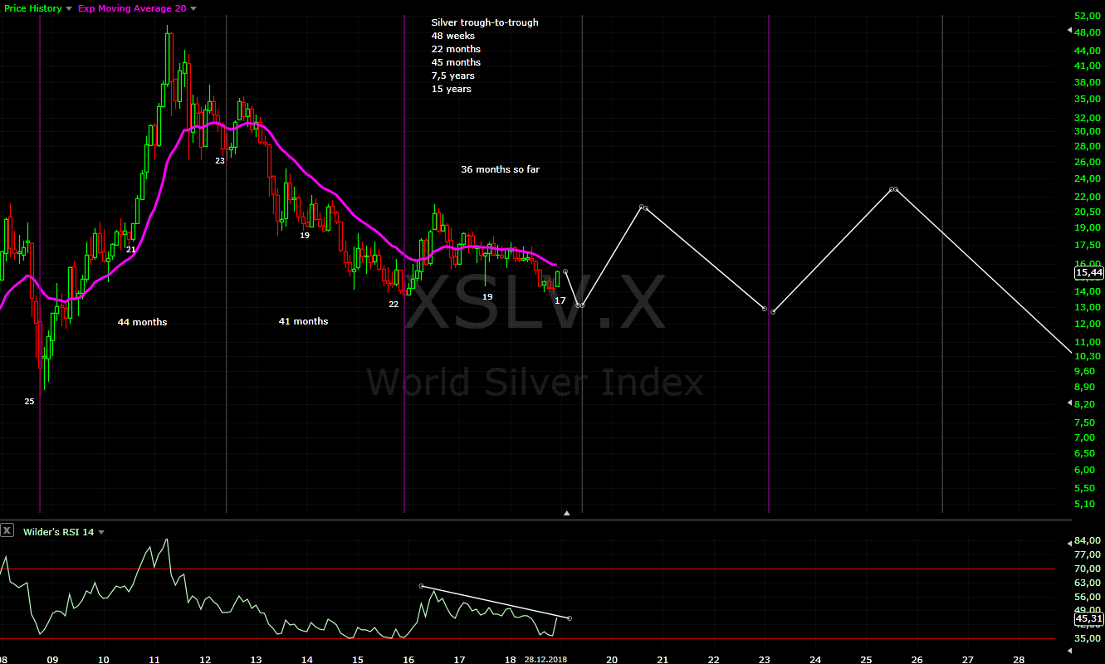Select the anchor point on the 23,00 forecast peak
This screenshot has height=664, width=1105.
pos(893,190)
